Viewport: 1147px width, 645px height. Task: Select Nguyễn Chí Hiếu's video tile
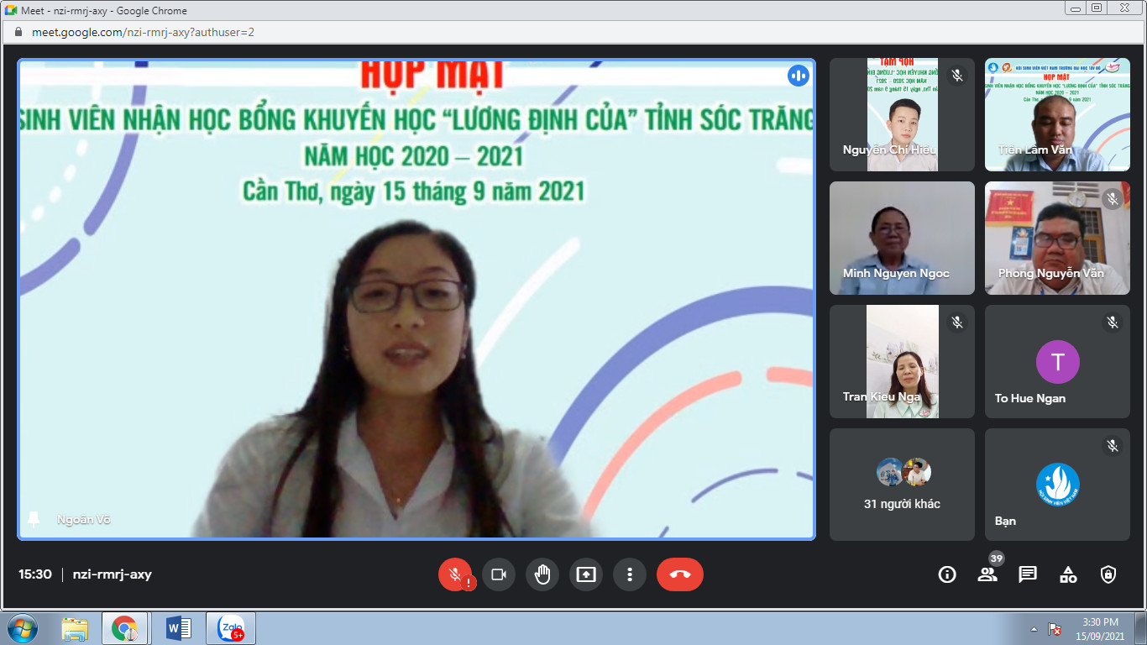[x=902, y=114]
